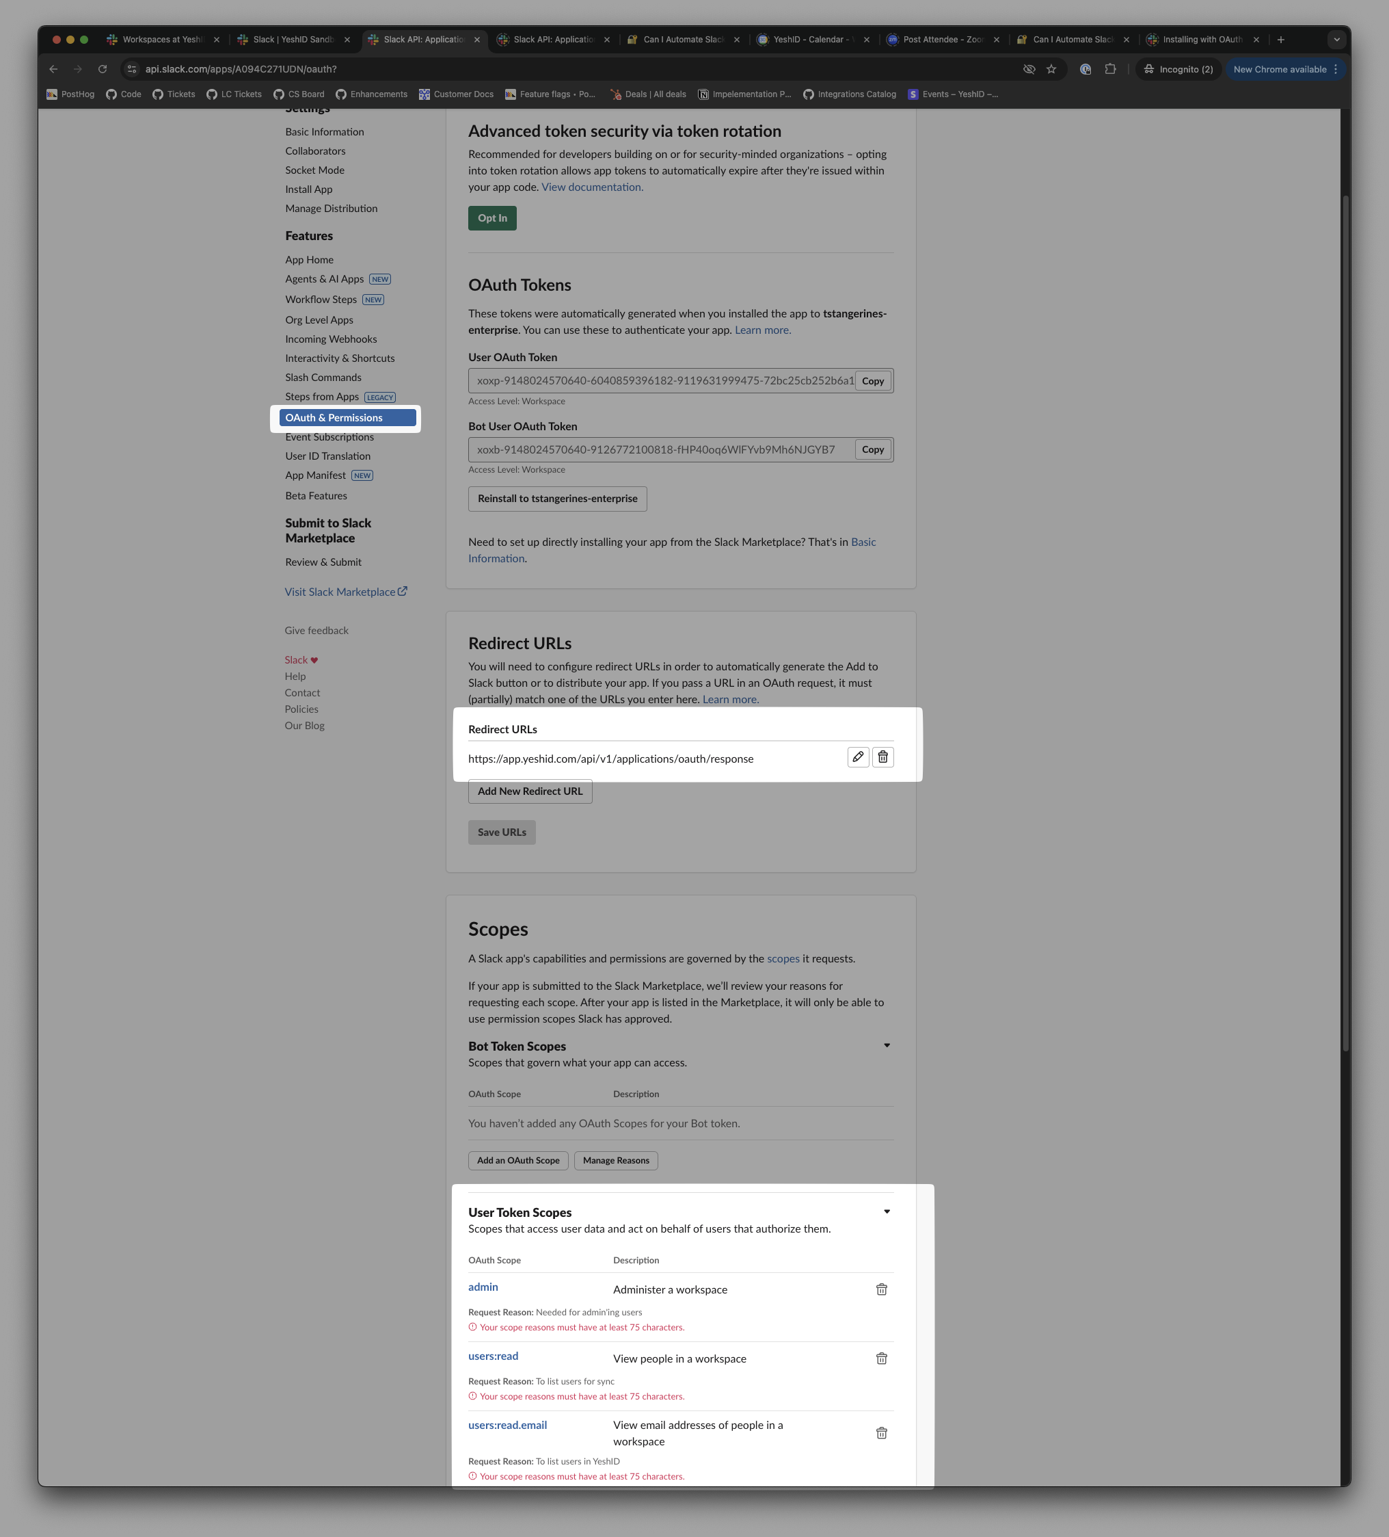
Task: Open the users:read scope link
Action: tap(493, 1356)
